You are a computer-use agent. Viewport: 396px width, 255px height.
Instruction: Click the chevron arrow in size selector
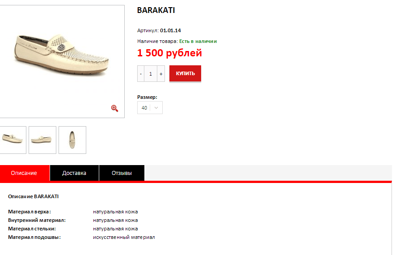[x=156, y=108]
